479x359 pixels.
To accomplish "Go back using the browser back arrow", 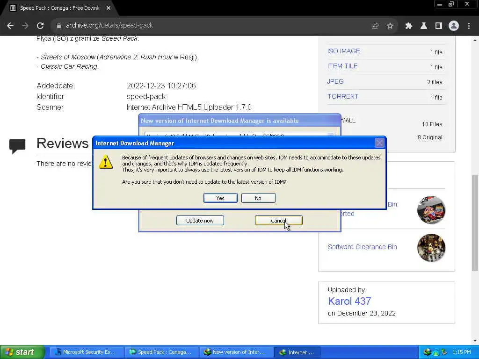I will [x=10, y=26].
